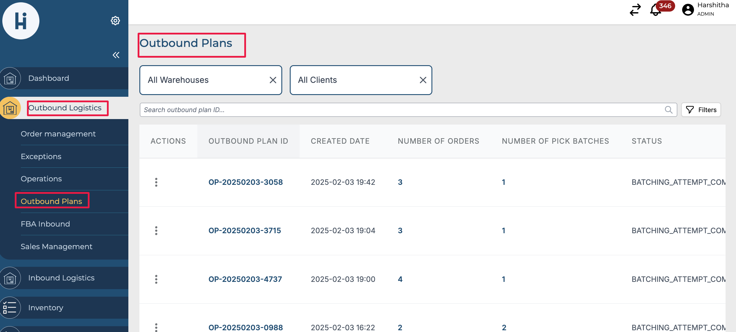Open the notifications bell

pos(655,10)
